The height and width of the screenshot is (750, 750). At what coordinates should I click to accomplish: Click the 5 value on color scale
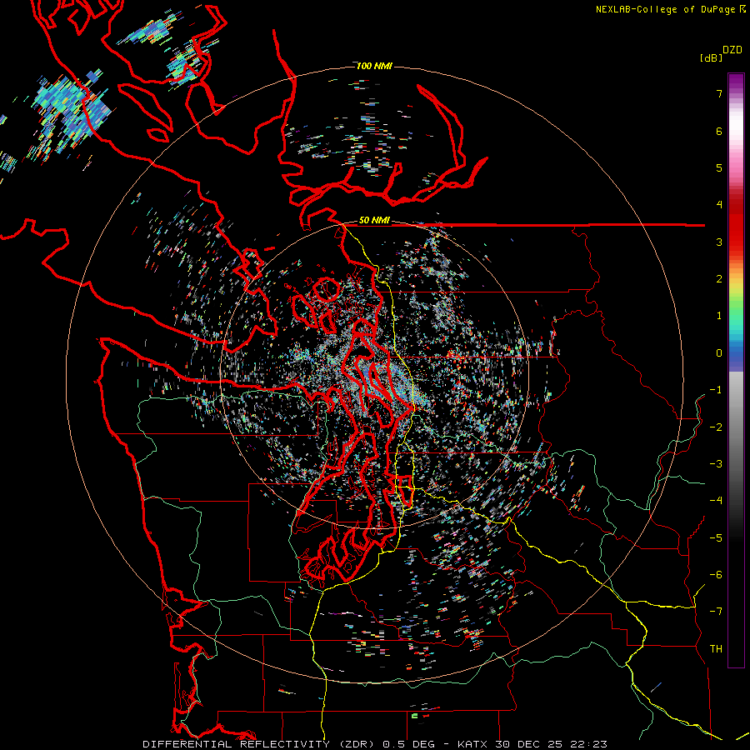(719, 167)
